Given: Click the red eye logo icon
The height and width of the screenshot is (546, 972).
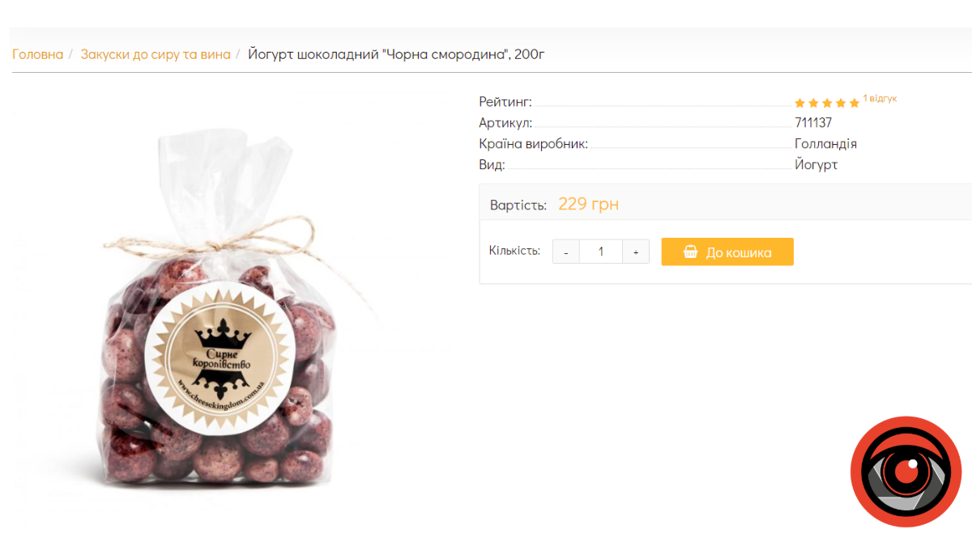Looking at the screenshot, I should (906, 472).
